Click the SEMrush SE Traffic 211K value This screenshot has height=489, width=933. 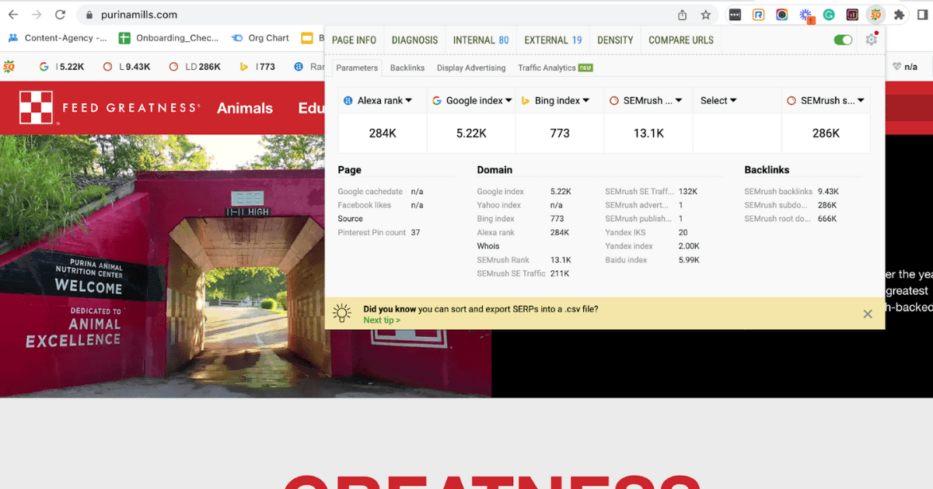(560, 274)
